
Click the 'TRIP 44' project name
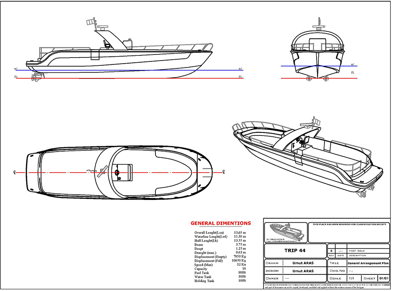[295, 250]
